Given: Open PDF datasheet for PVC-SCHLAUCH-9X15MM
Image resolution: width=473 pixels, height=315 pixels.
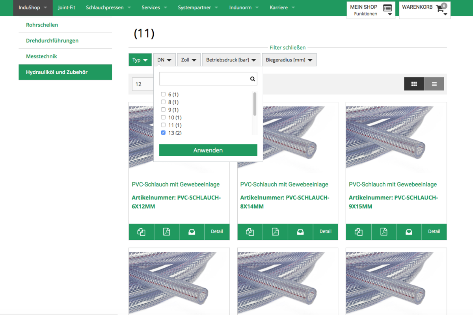Looking at the screenshot, I should point(384,232).
